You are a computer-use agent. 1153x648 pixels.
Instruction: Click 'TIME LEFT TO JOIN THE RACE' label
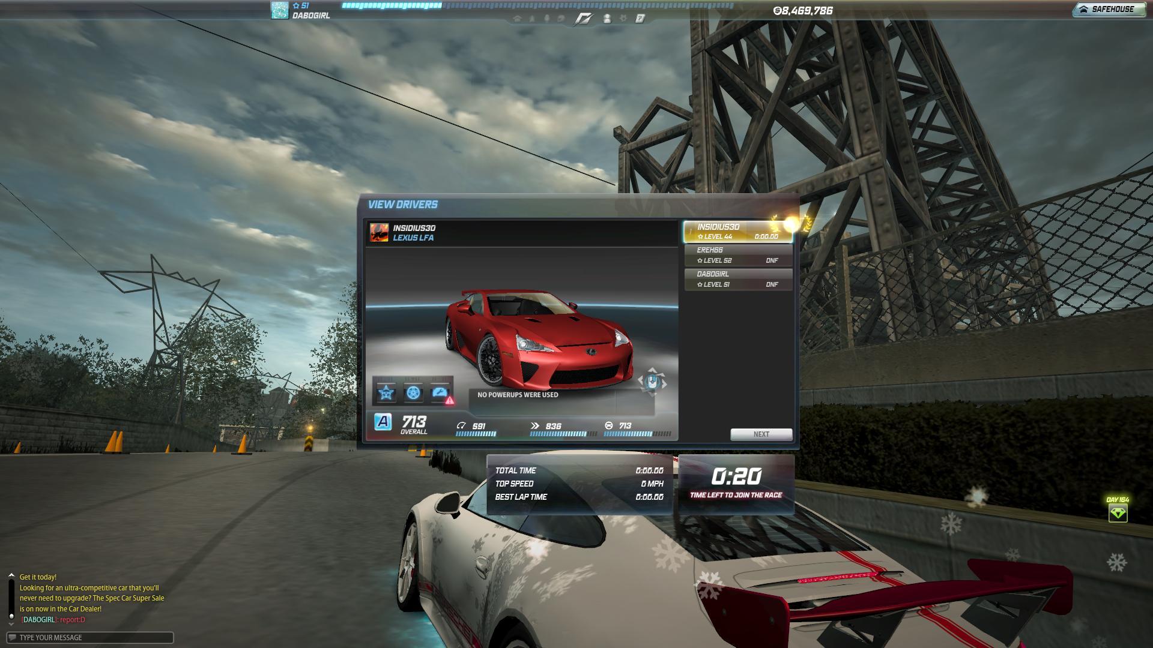click(x=736, y=495)
